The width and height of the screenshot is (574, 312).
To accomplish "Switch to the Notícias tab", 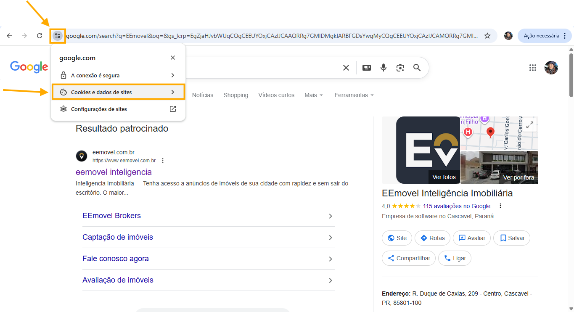I will coord(203,95).
